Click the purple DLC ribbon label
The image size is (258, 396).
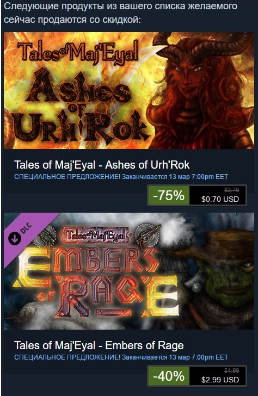[x=25, y=233]
